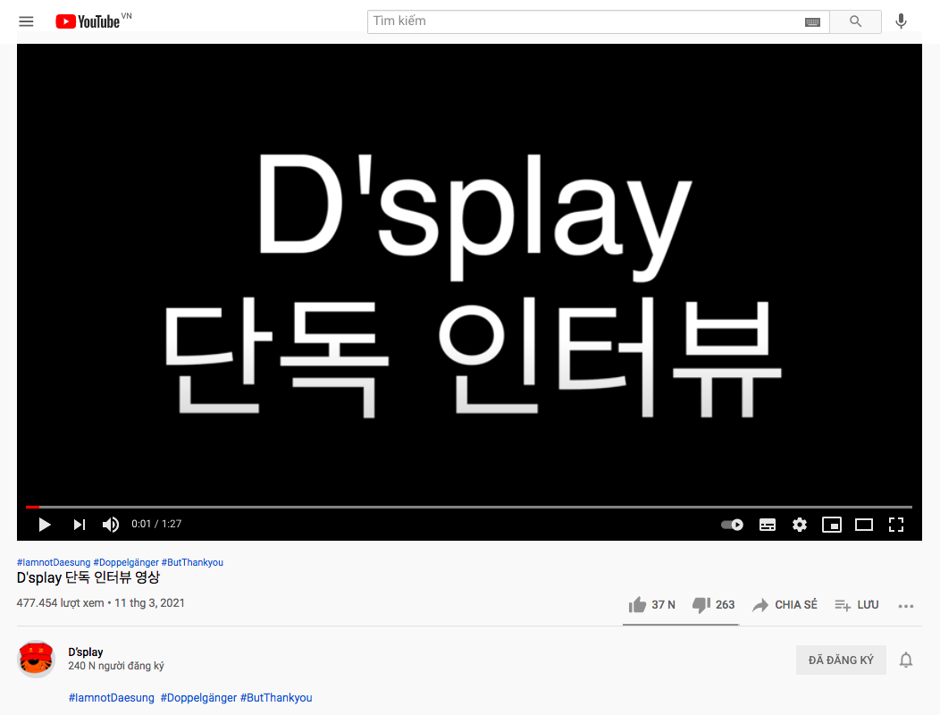Open #IamnotDaesung hashtag above the title
This screenshot has width=940, height=715.
tap(54, 562)
